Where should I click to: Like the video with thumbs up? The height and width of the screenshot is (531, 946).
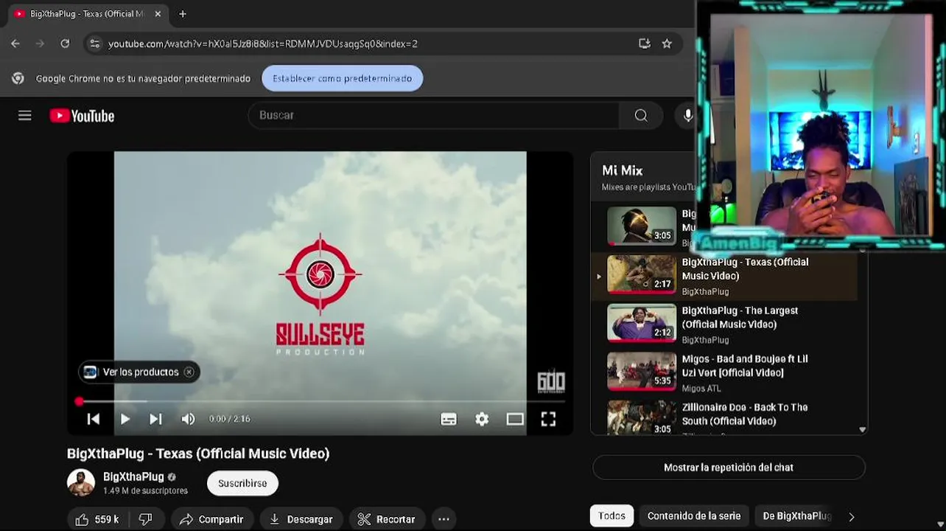tap(97, 519)
